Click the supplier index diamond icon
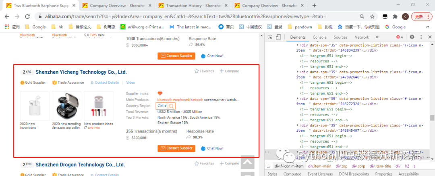 tap(160, 93)
